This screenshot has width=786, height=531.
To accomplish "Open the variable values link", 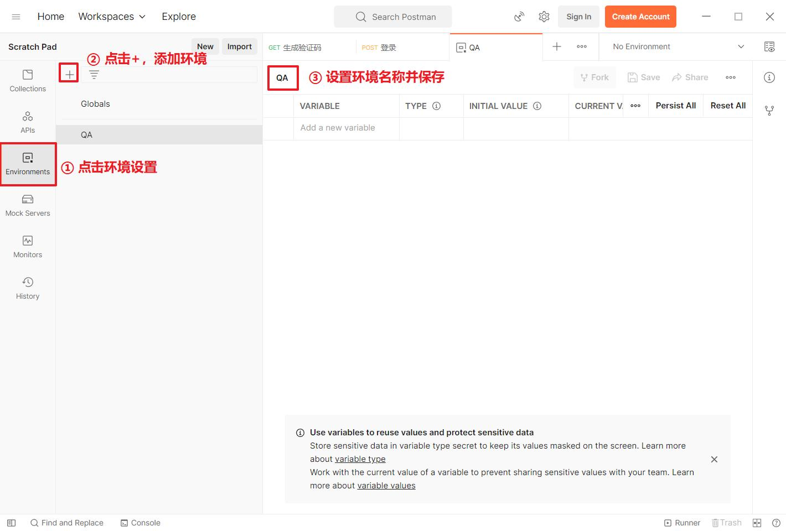I will click(x=386, y=486).
